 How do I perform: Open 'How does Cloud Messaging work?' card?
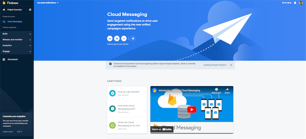(x=127, y=109)
